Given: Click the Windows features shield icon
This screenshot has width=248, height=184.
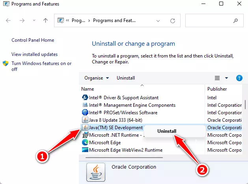Looking at the screenshot, I should [x=6, y=63].
